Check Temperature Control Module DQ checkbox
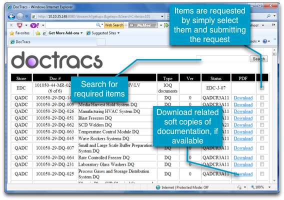The image size is (284, 200). [262, 131]
